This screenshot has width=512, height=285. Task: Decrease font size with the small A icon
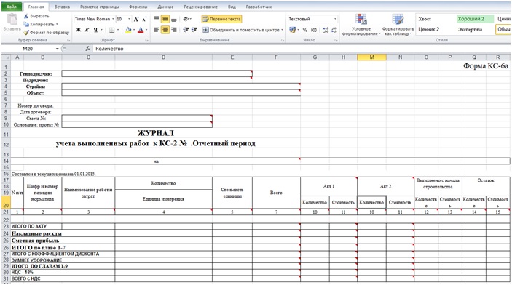click(x=144, y=19)
